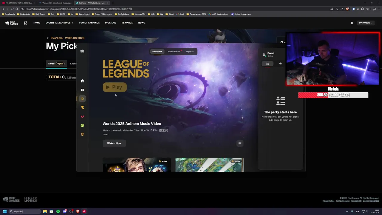Image resolution: width=382 pixels, height=215 pixels.
Task: Open the Privacy Notice footer link
Action: click(x=328, y=201)
